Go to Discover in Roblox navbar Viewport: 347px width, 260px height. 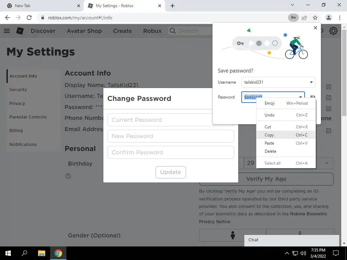[x=43, y=31]
